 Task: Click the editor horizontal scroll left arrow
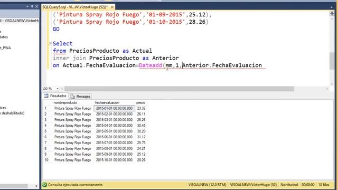[62, 89]
